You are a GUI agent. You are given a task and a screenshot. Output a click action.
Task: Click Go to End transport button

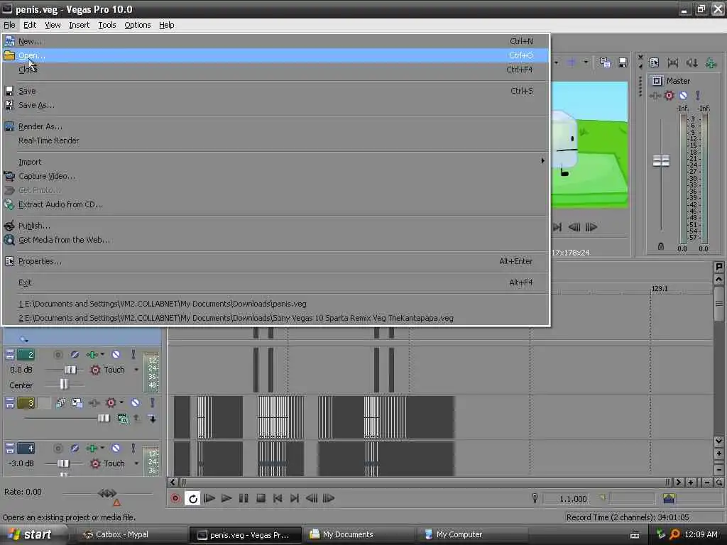(x=295, y=499)
